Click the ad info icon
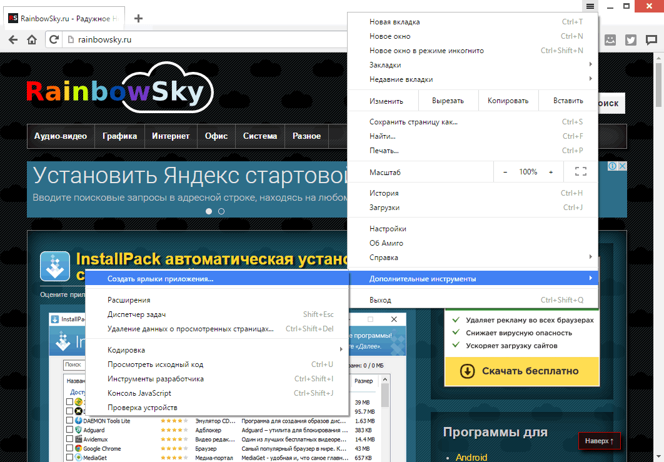 coord(612,166)
